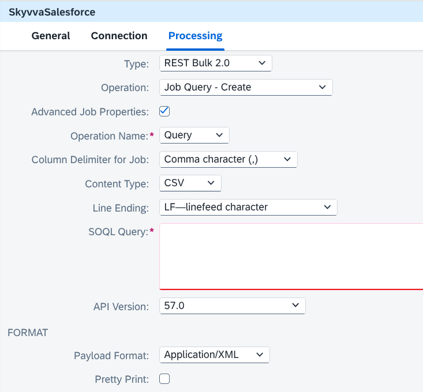This screenshot has height=392, width=423.
Task: Open the Operation Name dropdown set to Query
Action: [194, 135]
